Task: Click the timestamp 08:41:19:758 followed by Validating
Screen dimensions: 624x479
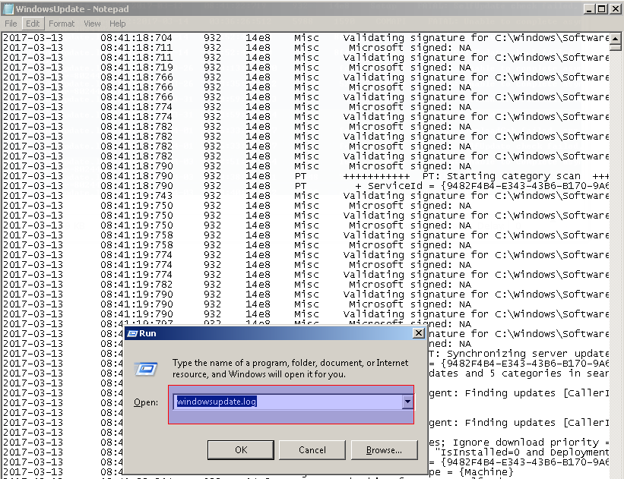Action: tap(136, 235)
